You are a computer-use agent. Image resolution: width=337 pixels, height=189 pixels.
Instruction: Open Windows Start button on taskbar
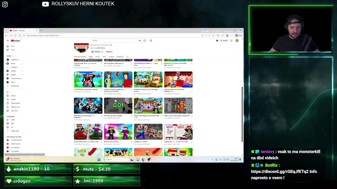pos(99,159)
